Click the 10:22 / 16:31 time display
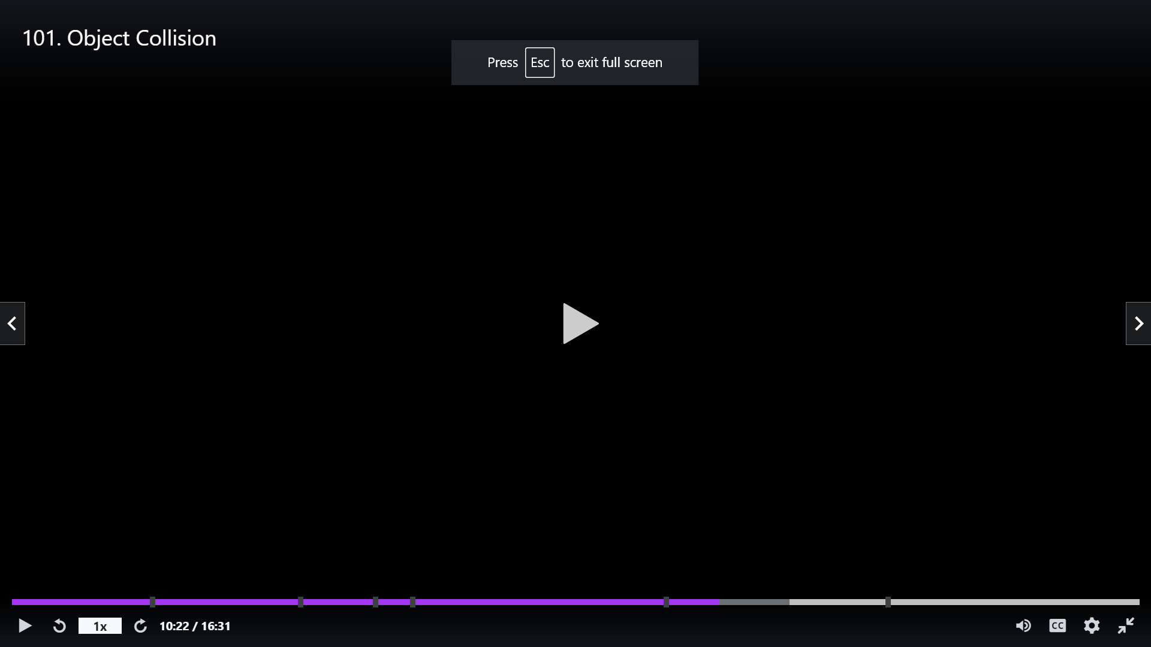The image size is (1151, 647). tap(195, 626)
